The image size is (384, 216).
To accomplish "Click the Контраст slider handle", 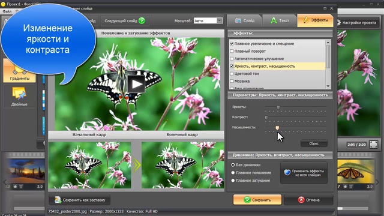I will point(266,118).
